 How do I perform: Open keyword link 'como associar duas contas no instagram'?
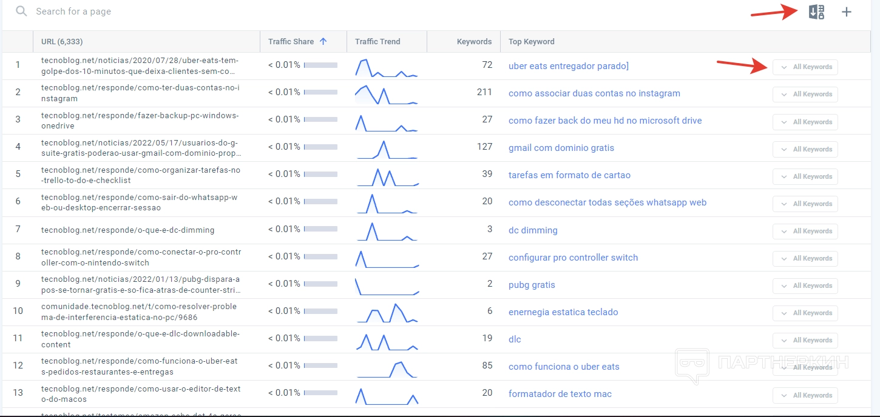pyautogui.click(x=594, y=93)
